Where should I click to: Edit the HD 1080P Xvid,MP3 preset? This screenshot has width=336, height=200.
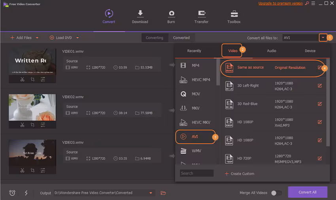tap(320, 122)
